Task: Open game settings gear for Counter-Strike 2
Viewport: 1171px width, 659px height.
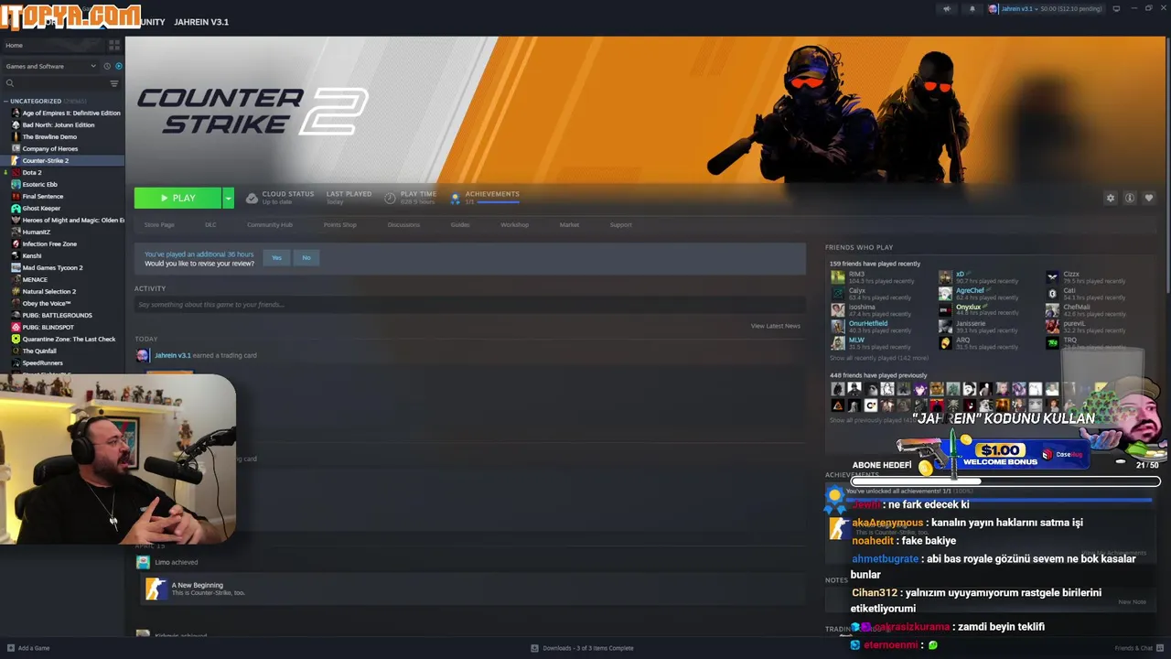Action: coord(1111,198)
